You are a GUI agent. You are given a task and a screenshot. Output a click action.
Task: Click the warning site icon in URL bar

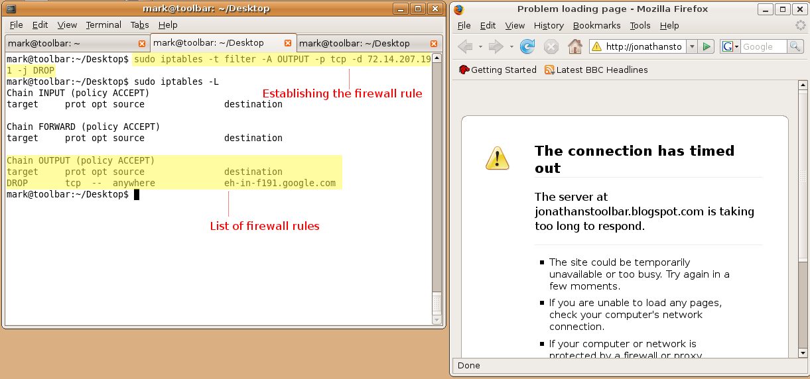[596, 46]
